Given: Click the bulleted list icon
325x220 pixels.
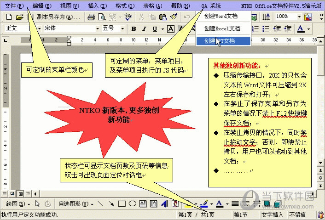Looking at the screenshot, I should (x=266, y=29).
